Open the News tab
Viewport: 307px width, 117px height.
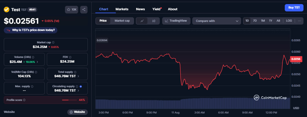pos(140,9)
